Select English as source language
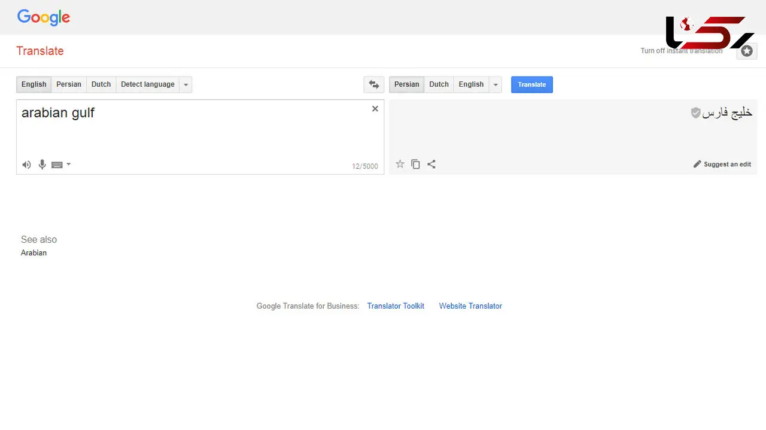The height and width of the screenshot is (430, 766). coord(34,84)
